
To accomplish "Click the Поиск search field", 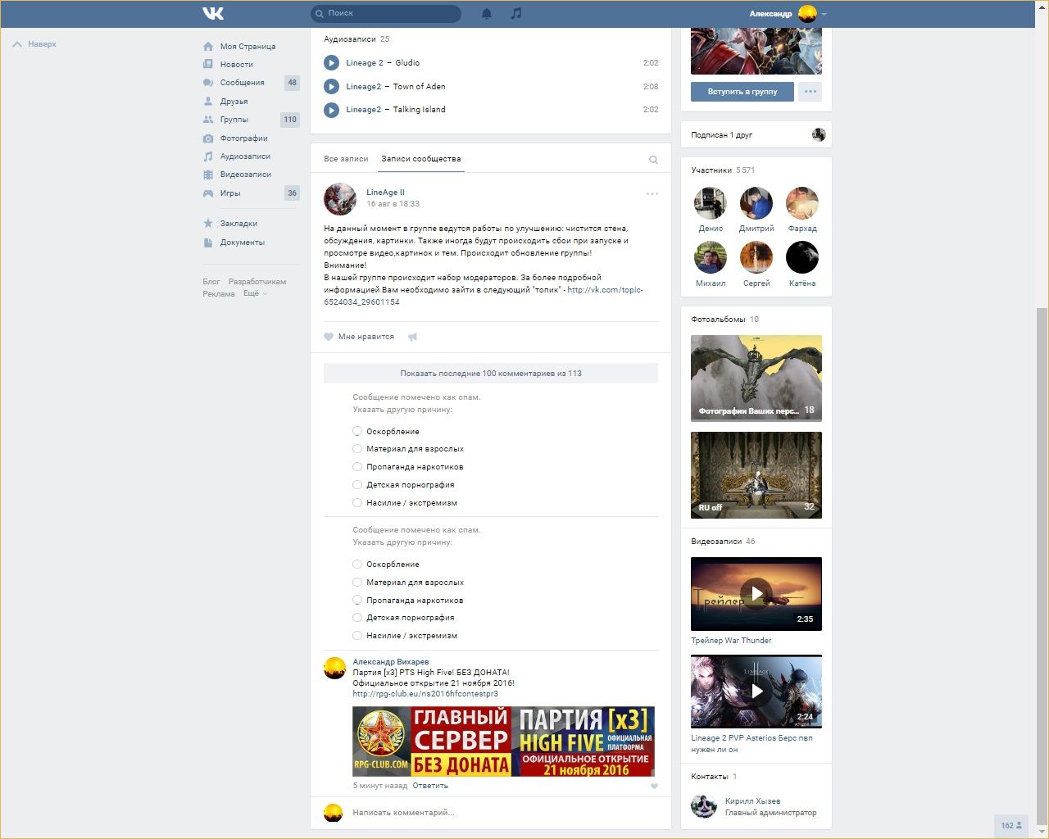I will [386, 14].
